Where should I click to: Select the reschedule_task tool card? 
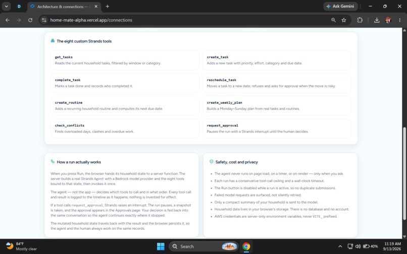click(x=277, y=83)
